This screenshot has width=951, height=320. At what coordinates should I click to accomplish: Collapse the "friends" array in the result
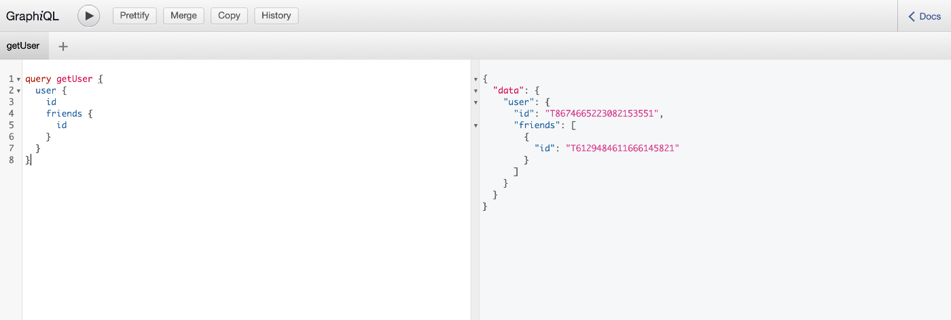tap(475, 125)
